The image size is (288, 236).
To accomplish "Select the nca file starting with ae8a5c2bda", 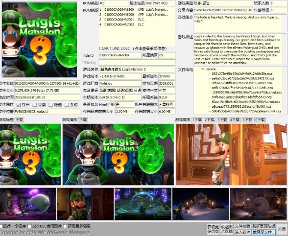I will (x=243, y=78).
